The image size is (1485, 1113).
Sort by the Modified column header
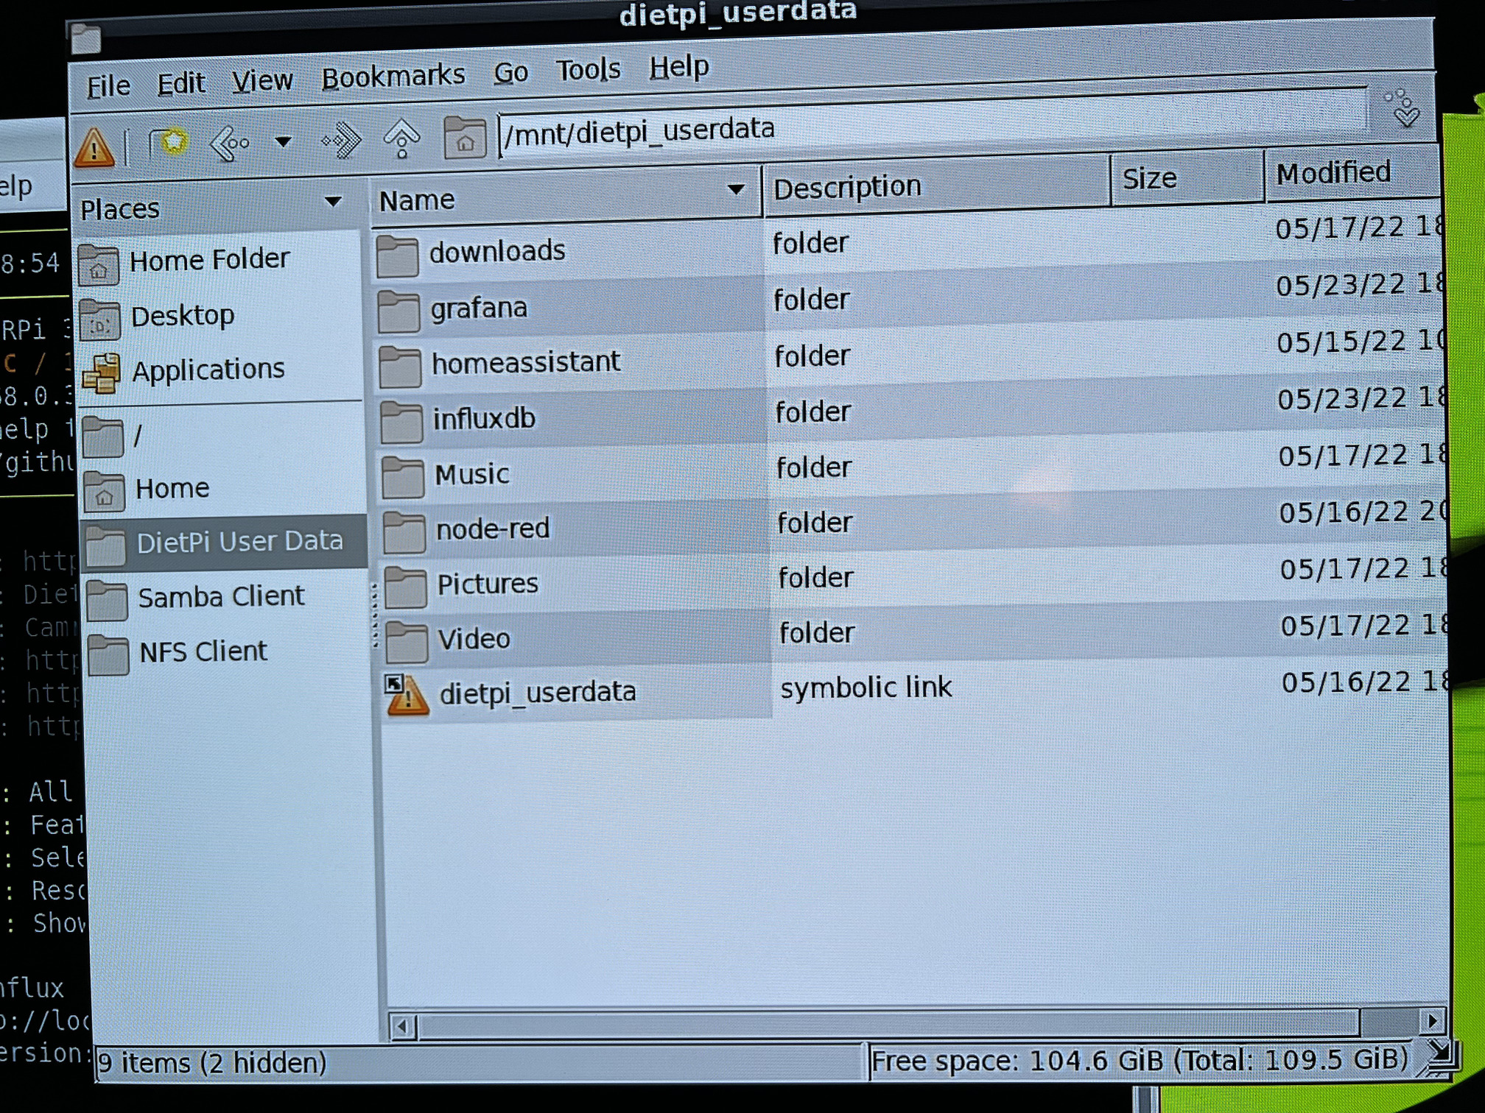click(1351, 172)
